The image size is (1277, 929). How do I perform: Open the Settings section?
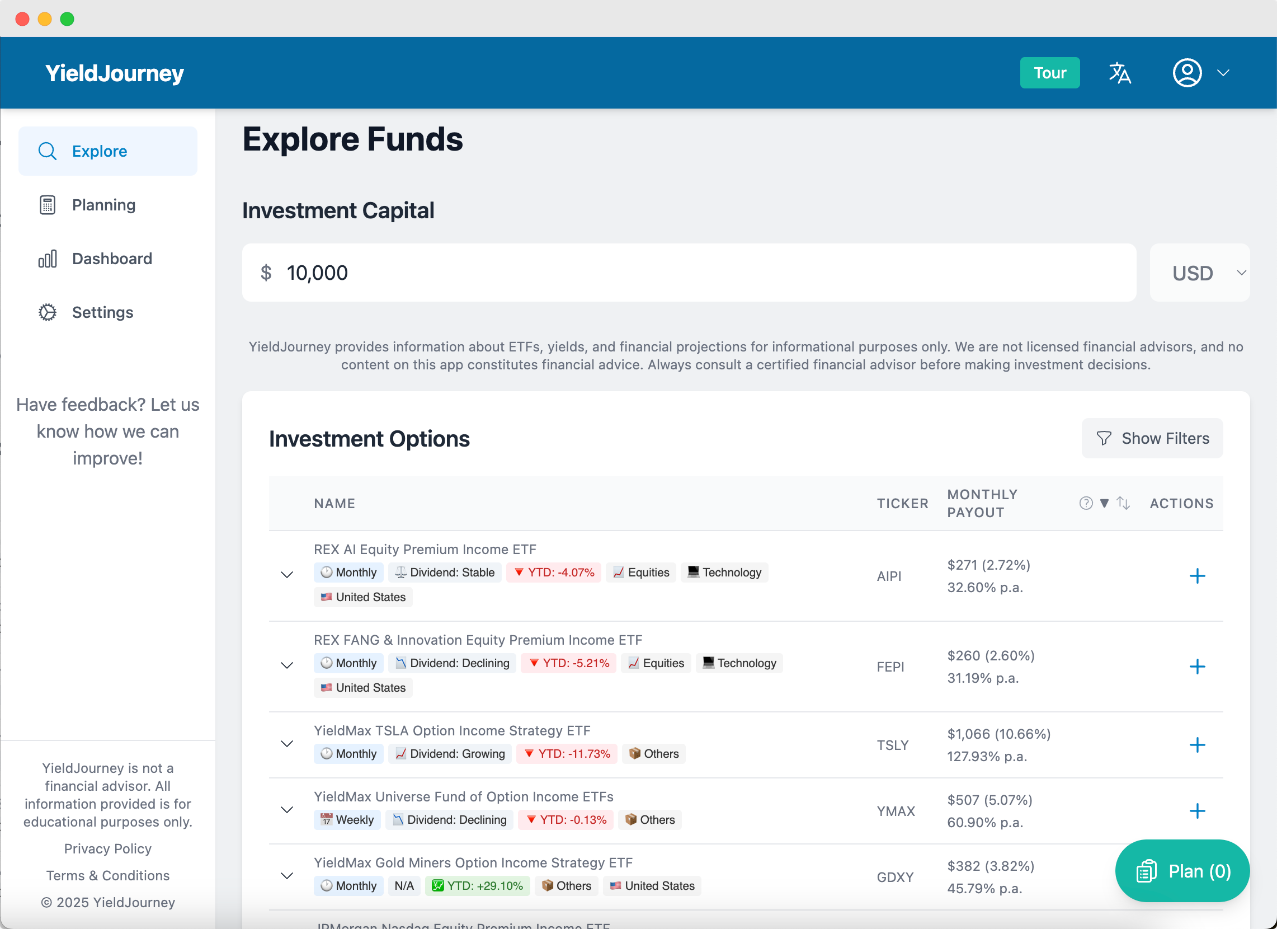coord(108,312)
